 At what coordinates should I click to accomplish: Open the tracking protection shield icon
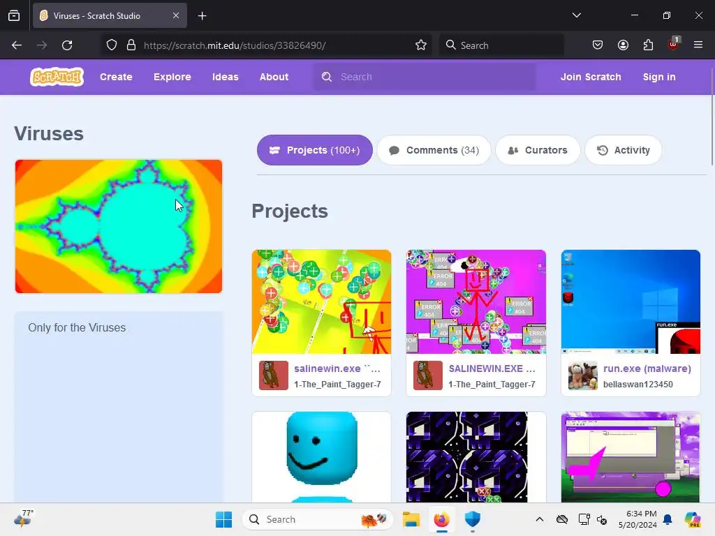point(112,45)
